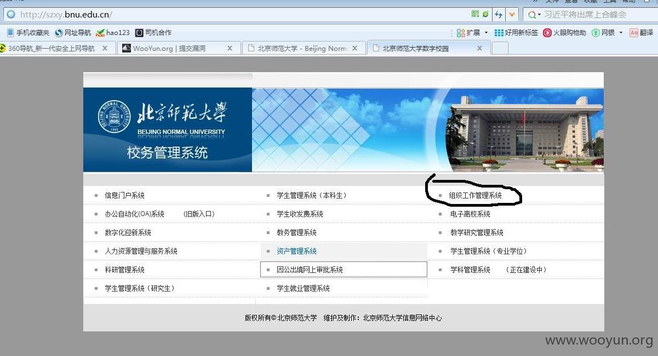Open 学生管理系统（专业学位）link
The width and height of the screenshot is (658, 356).
[490, 251]
